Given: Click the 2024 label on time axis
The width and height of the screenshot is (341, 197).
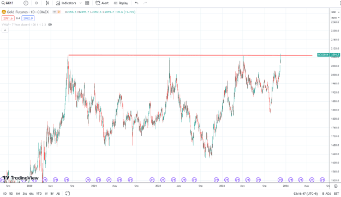Looking at the screenshot, I should 285,186.
